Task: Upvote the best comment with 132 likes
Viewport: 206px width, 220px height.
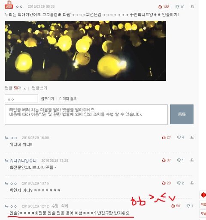Action: [164, 7]
